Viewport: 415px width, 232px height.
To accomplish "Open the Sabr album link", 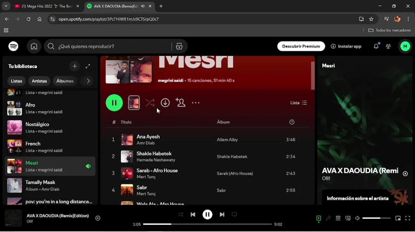I will pos(221,190).
